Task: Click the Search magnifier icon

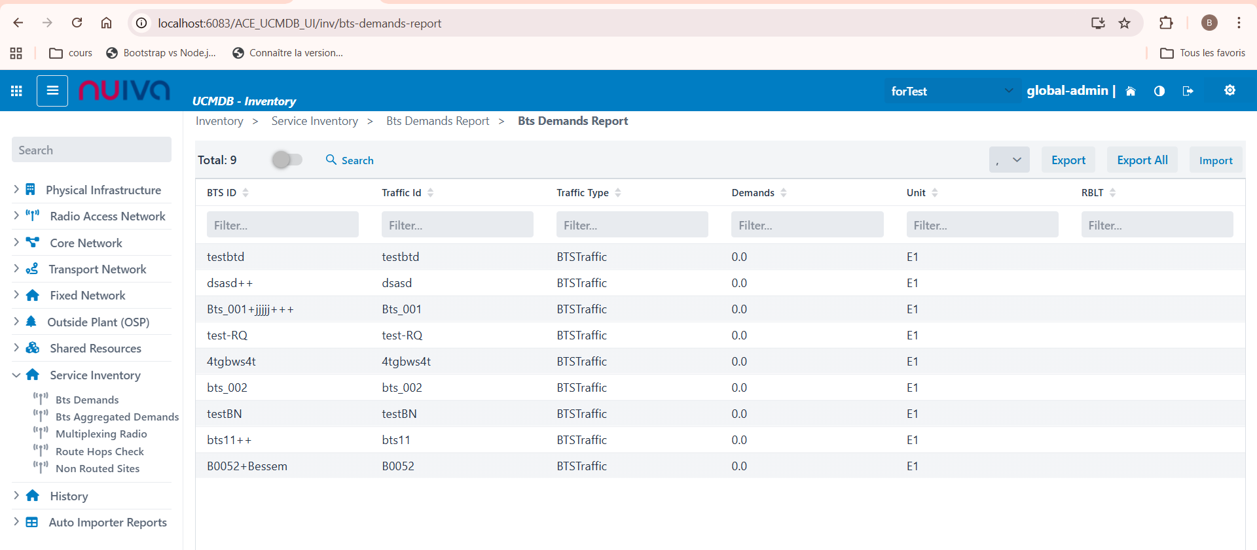Action: coord(331,160)
